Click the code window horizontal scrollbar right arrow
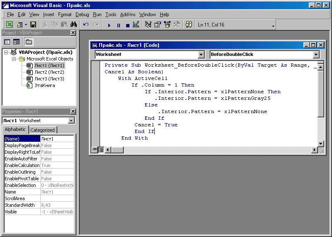The width and height of the screenshot is (332, 237). tap(315, 150)
